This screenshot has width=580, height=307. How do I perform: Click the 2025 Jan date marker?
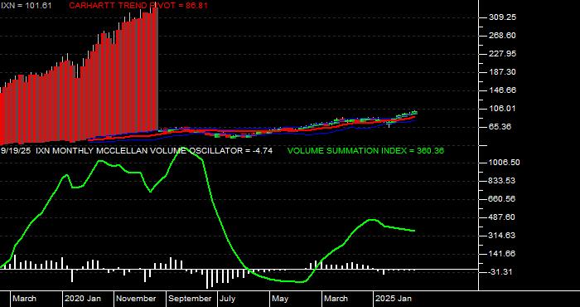[x=394, y=299]
